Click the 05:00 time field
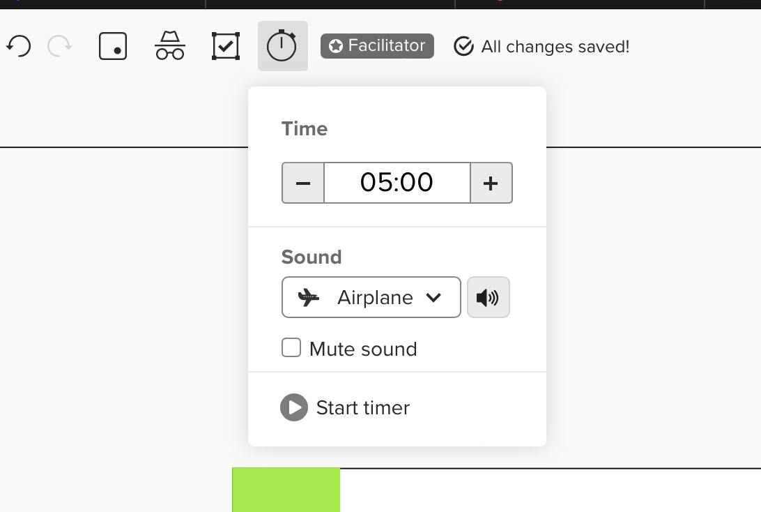The image size is (761, 512). 397,183
